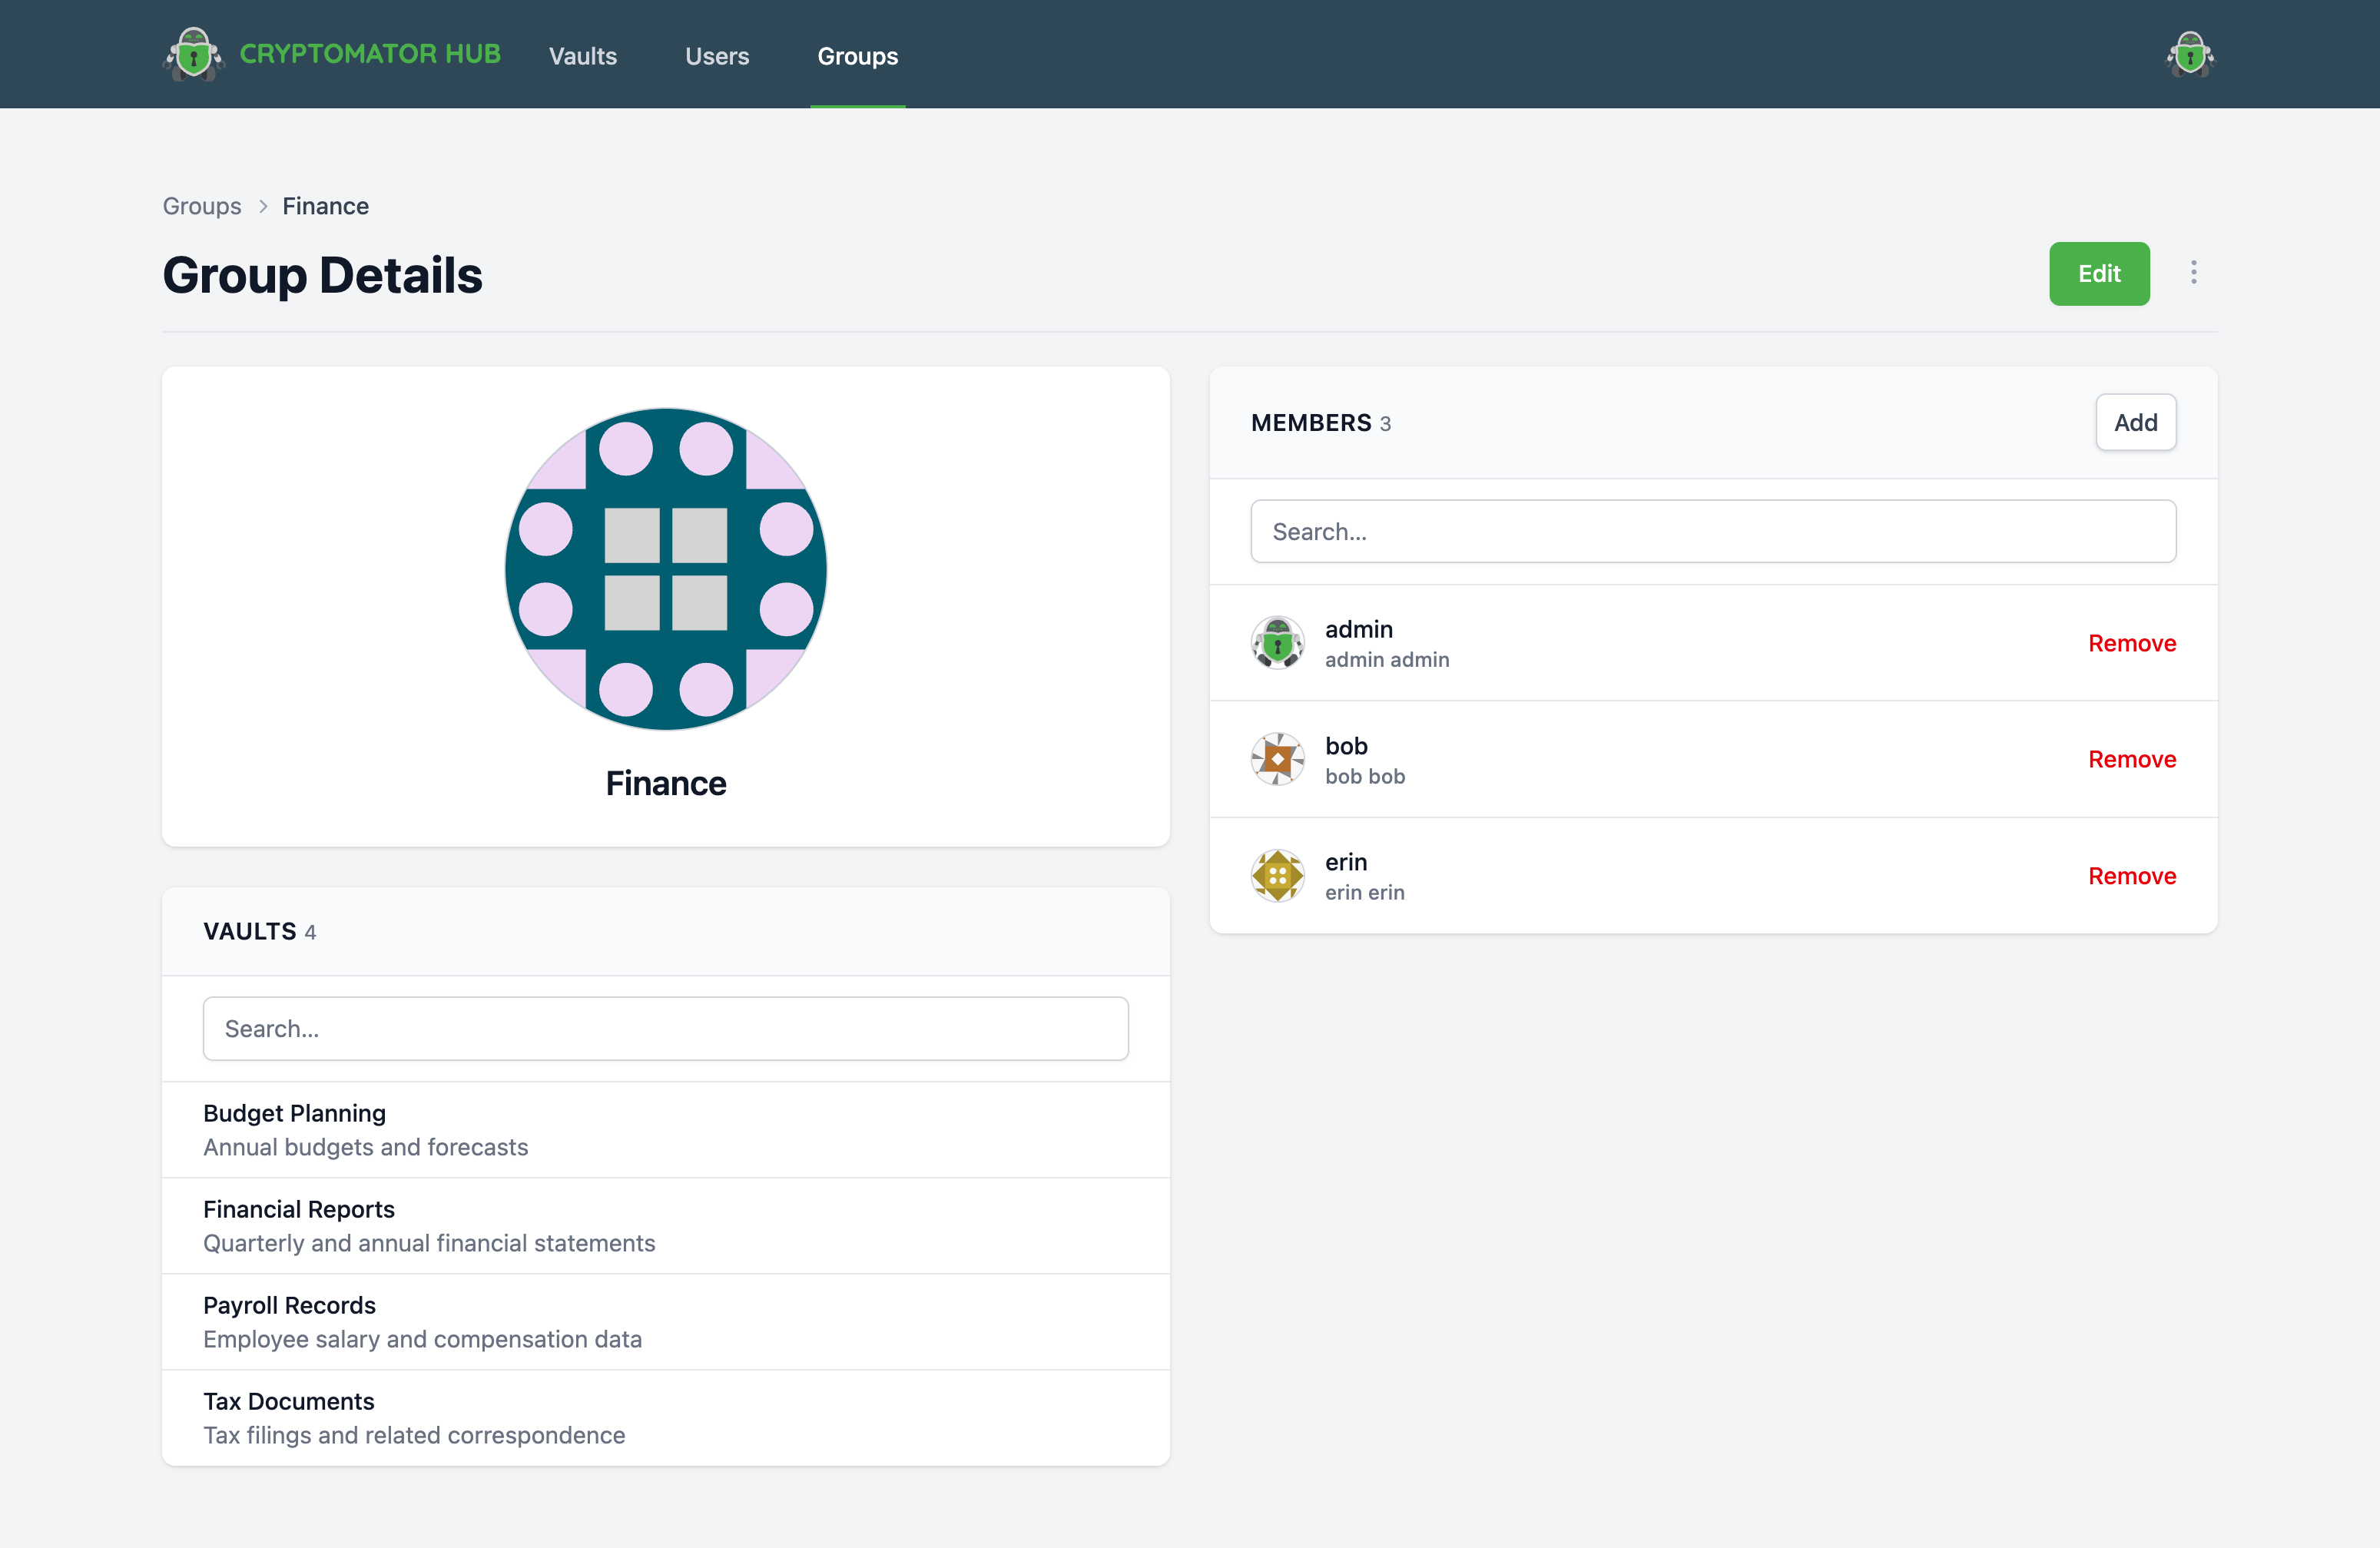Open the Payroll Records vault entry

pyautogui.click(x=289, y=1305)
